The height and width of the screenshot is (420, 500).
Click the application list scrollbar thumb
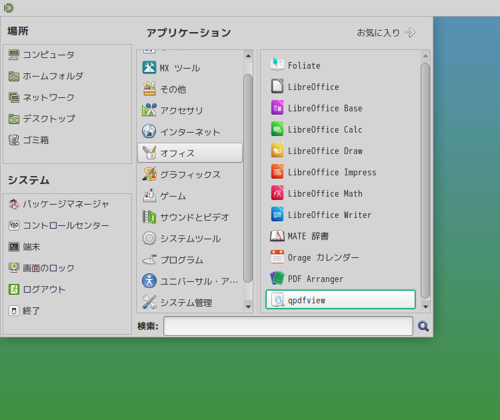pyautogui.click(x=425, y=181)
